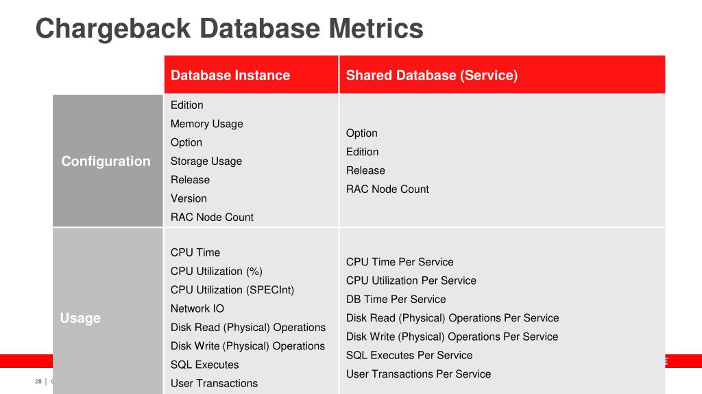Click Disk Read (Physical) Operations Per Service
702x394 pixels.
[452, 318]
